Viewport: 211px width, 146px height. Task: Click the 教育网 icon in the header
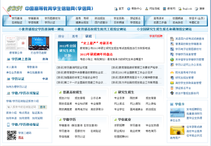pos(165,9)
